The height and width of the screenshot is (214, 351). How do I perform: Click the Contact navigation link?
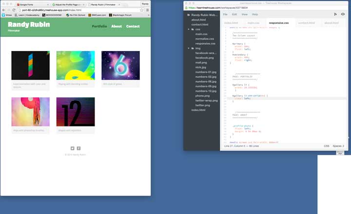click(x=133, y=26)
